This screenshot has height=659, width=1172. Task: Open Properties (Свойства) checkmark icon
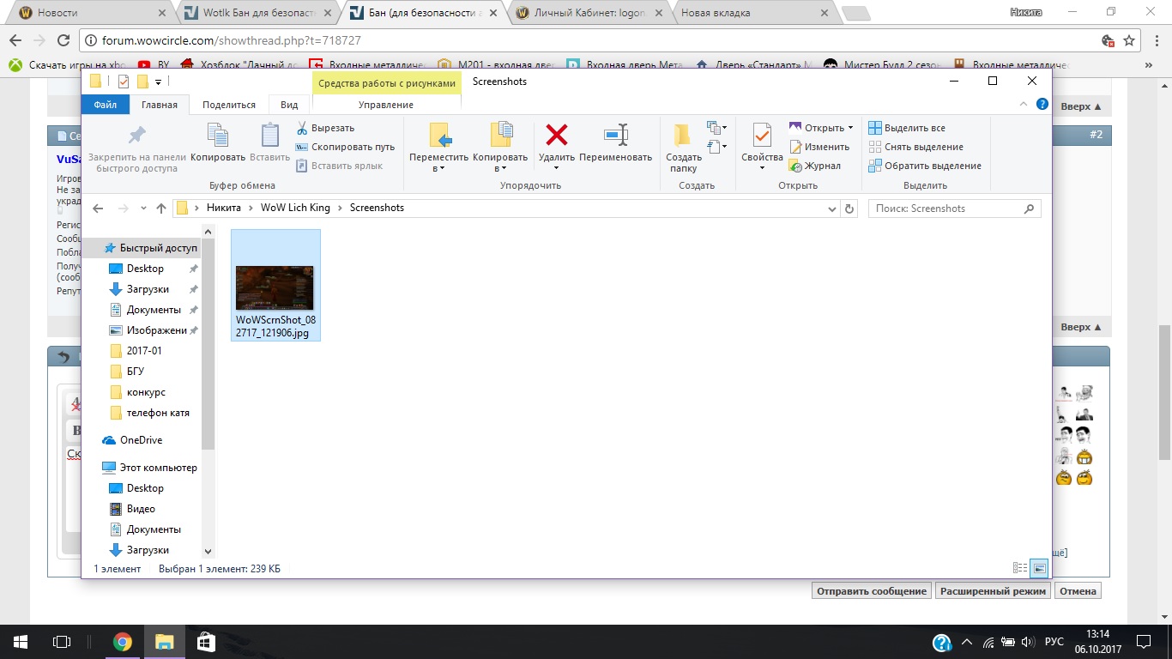click(762, 136)
